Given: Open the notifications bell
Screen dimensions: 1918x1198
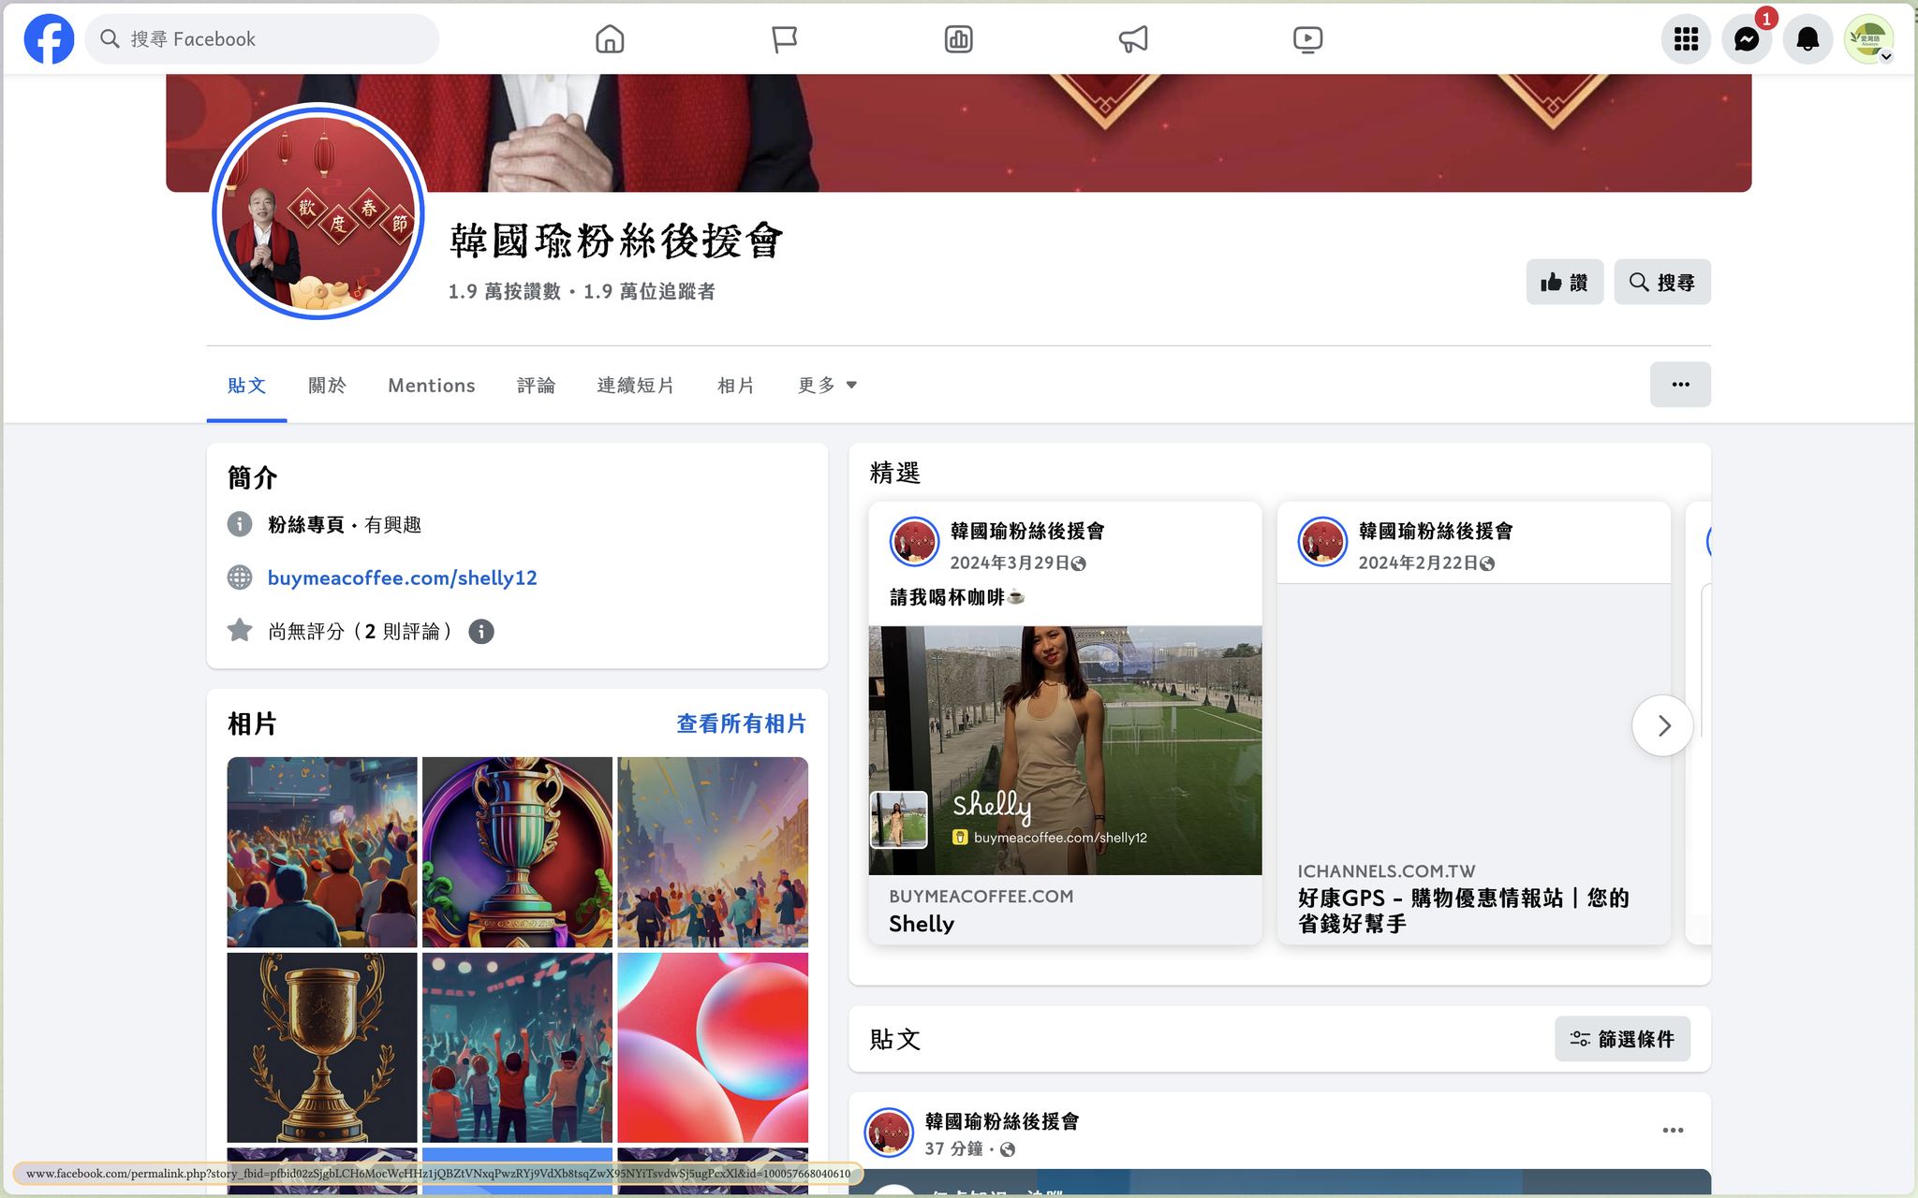Looking at the screenshot, I should pyautogui.click(x=1807, y=39).
